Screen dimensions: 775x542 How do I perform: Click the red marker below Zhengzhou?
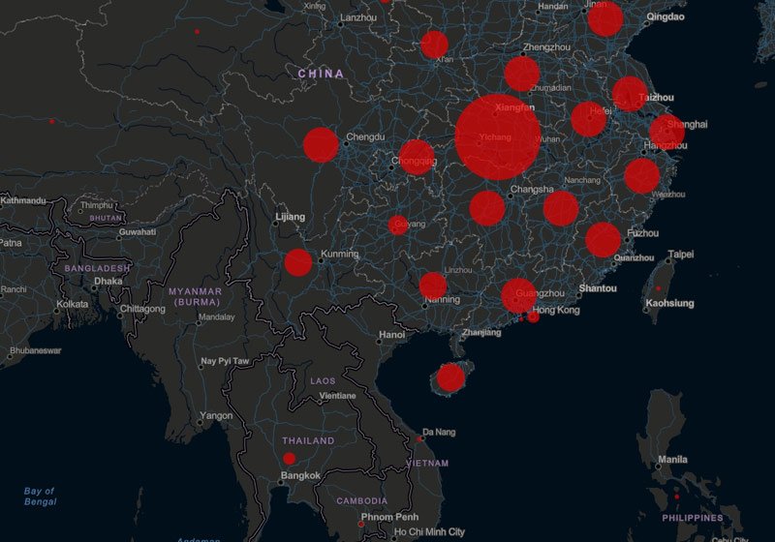tap(522, 75)
